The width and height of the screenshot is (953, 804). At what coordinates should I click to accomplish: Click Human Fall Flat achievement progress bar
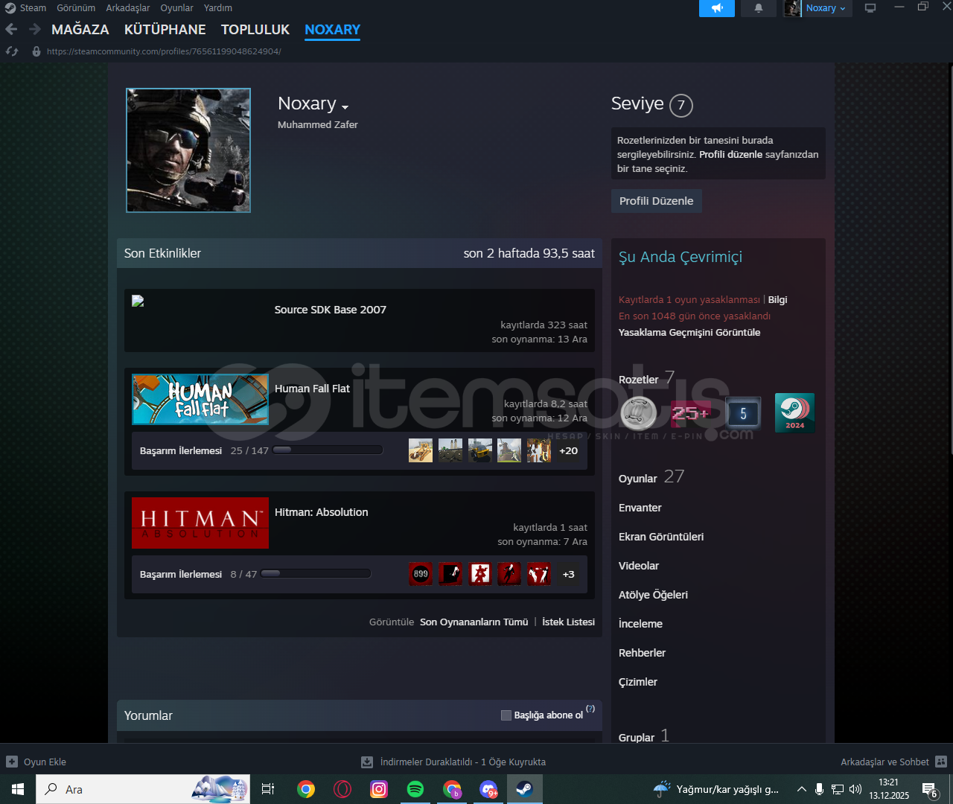[328, 450]
